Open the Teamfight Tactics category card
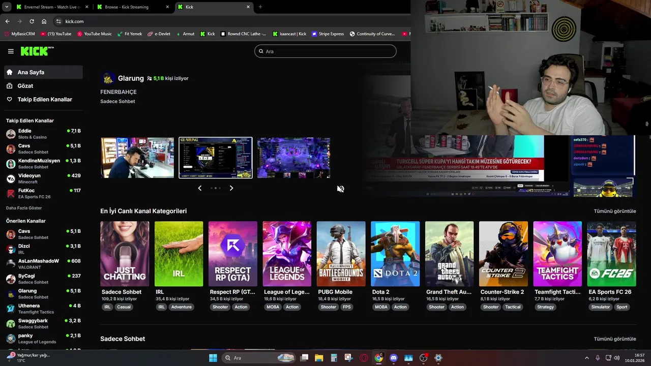The height and width of the screenshot is (366, 651). tap(557, 254)
